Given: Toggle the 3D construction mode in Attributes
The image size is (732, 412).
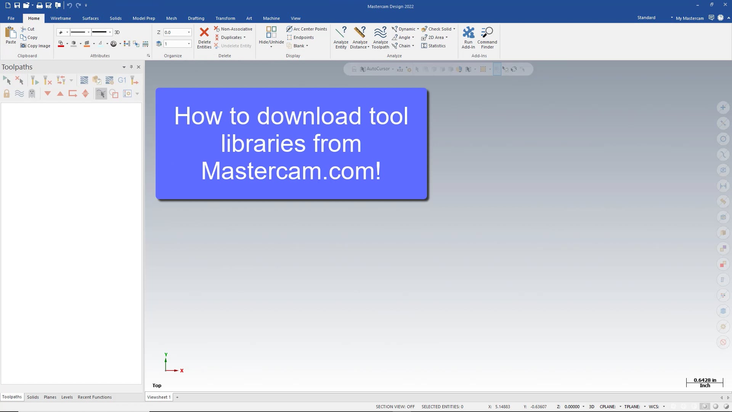Looking at the screenshot, I should (x=117, y=32).
